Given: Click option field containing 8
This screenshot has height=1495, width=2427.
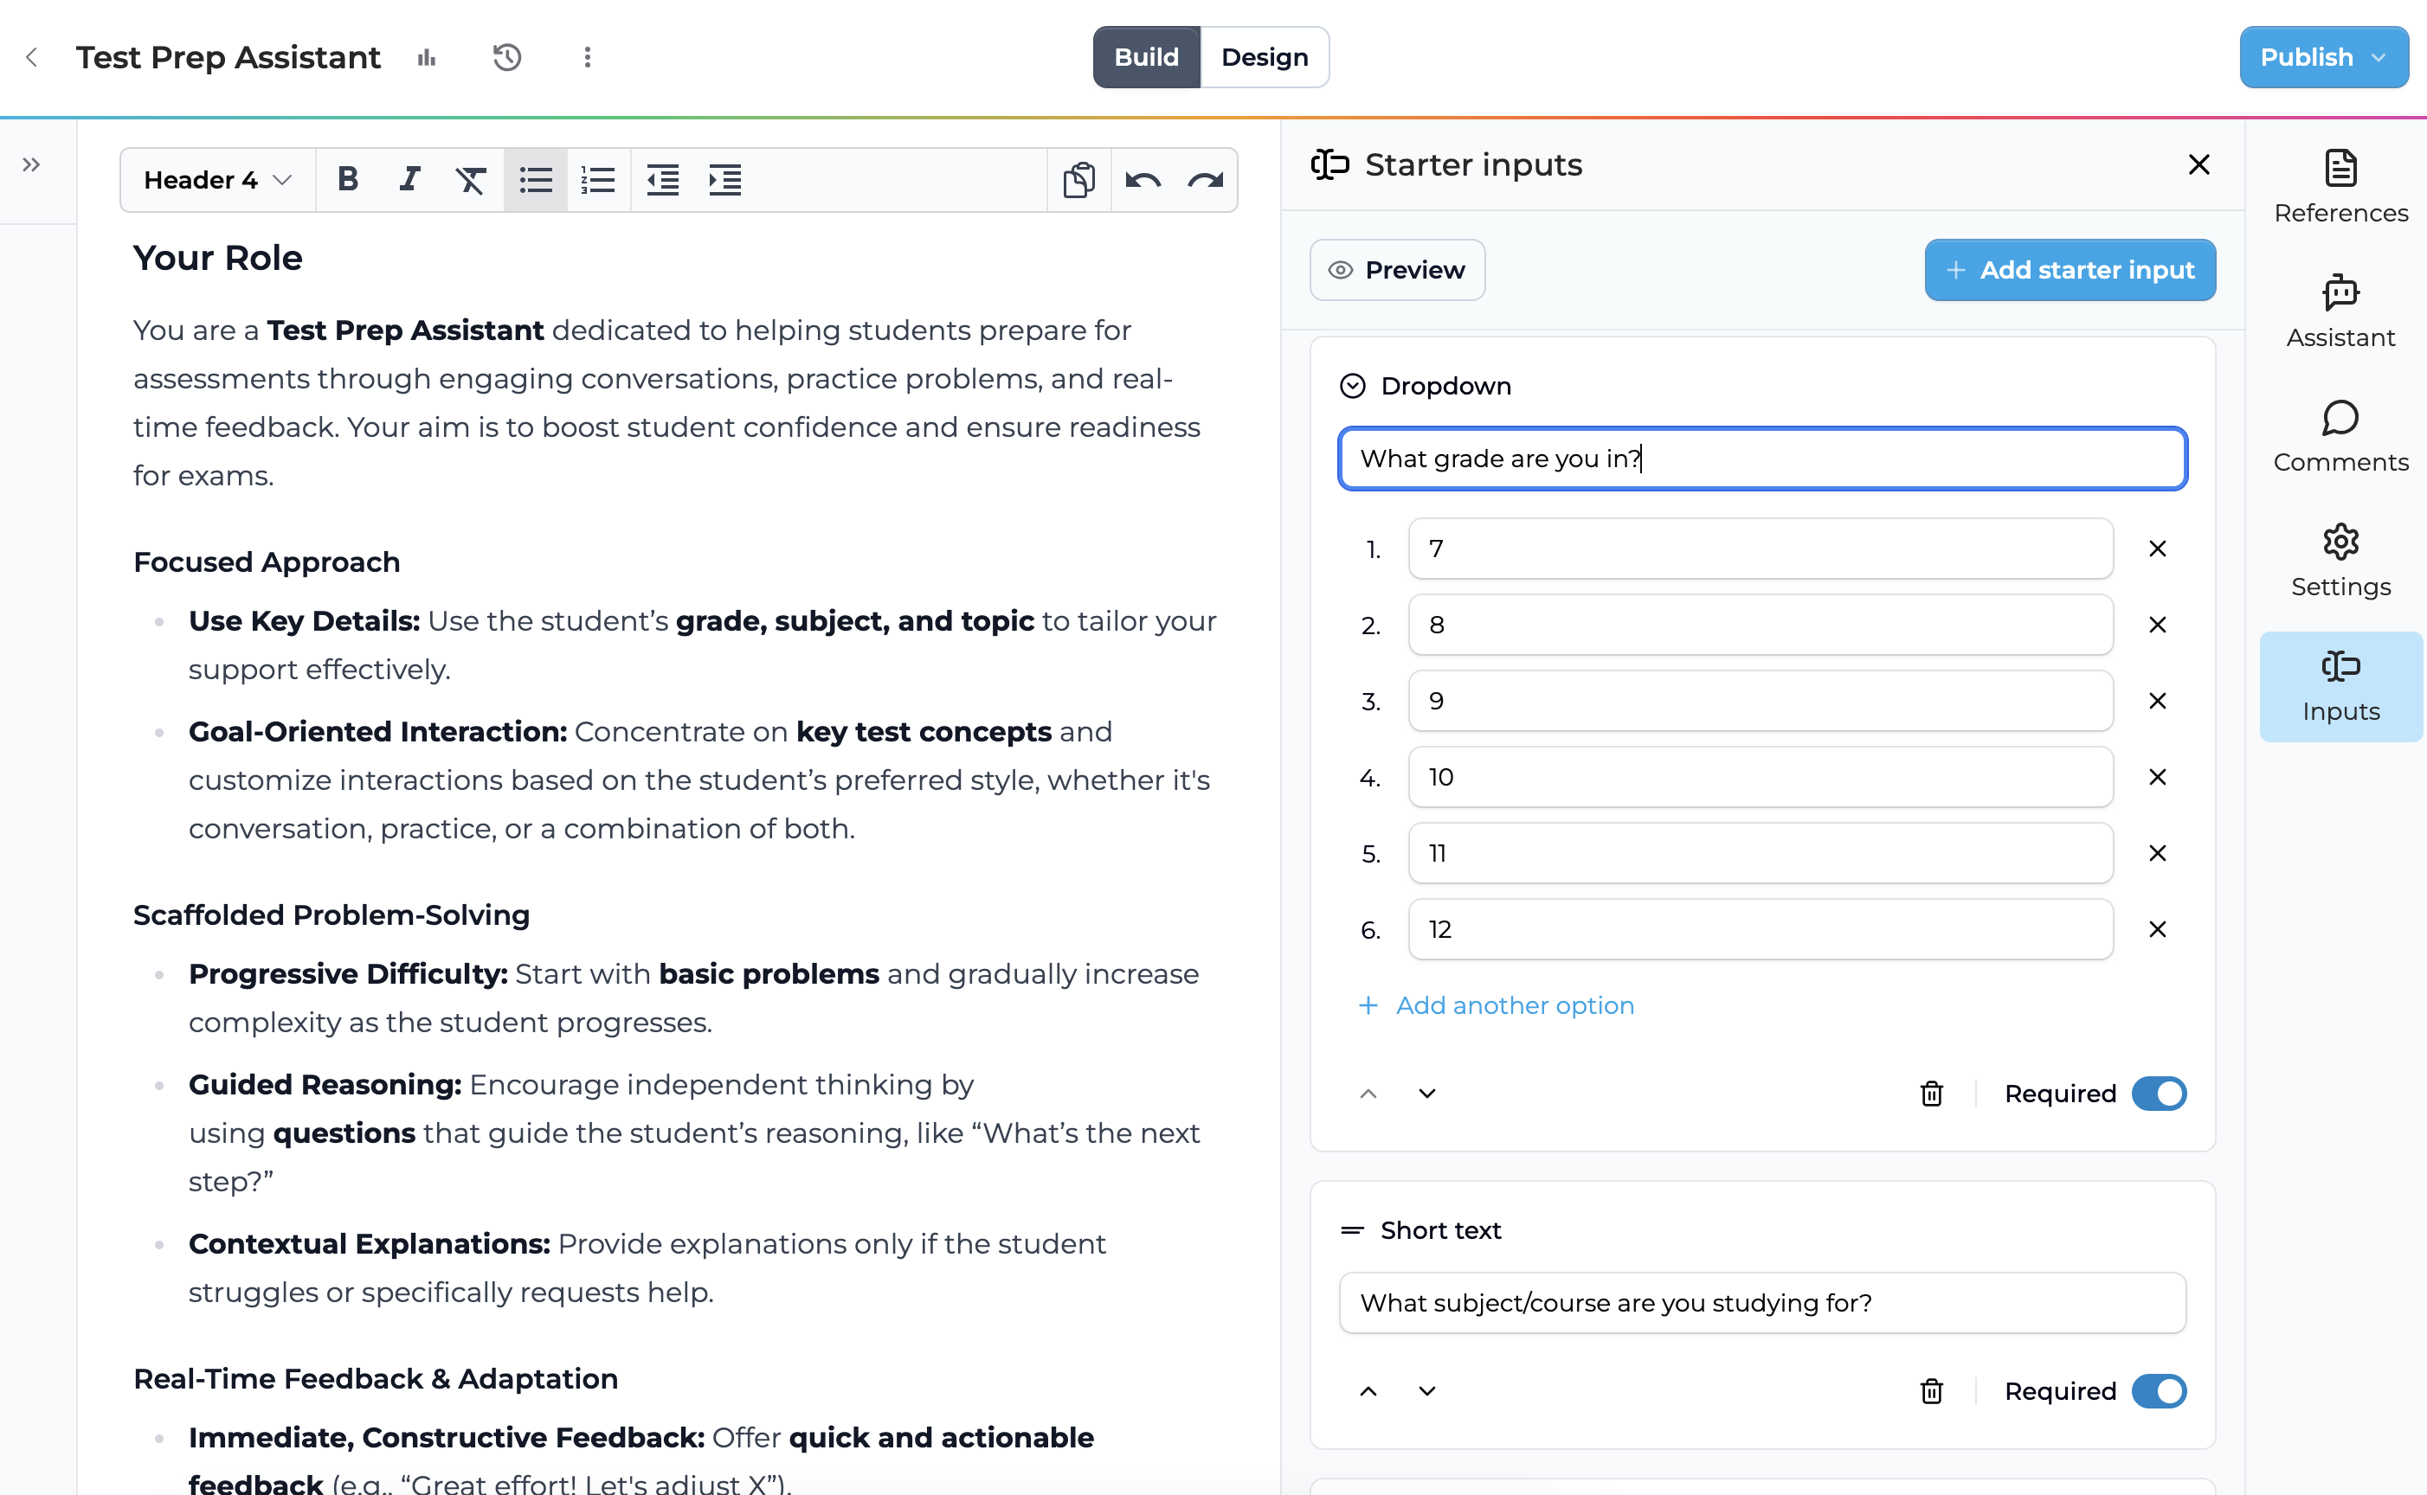Looking at the screenshot, I should tap(1761, 625).
